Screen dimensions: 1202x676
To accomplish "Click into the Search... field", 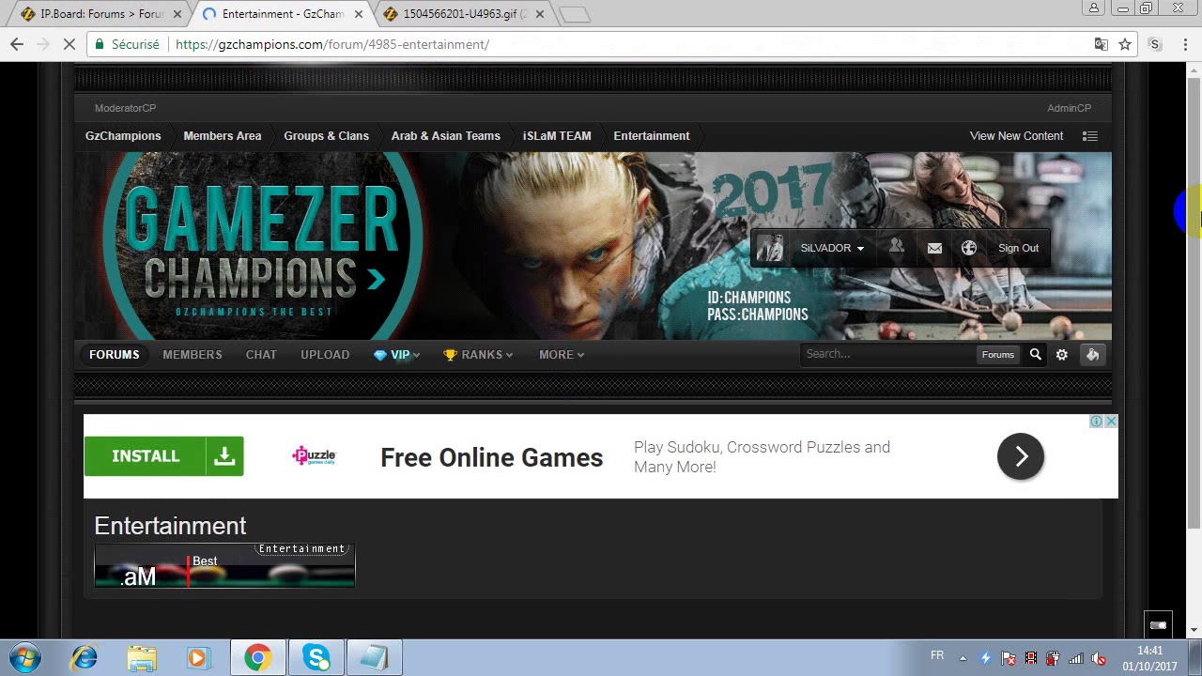I will pyautogui.click(x=887, y=354).
